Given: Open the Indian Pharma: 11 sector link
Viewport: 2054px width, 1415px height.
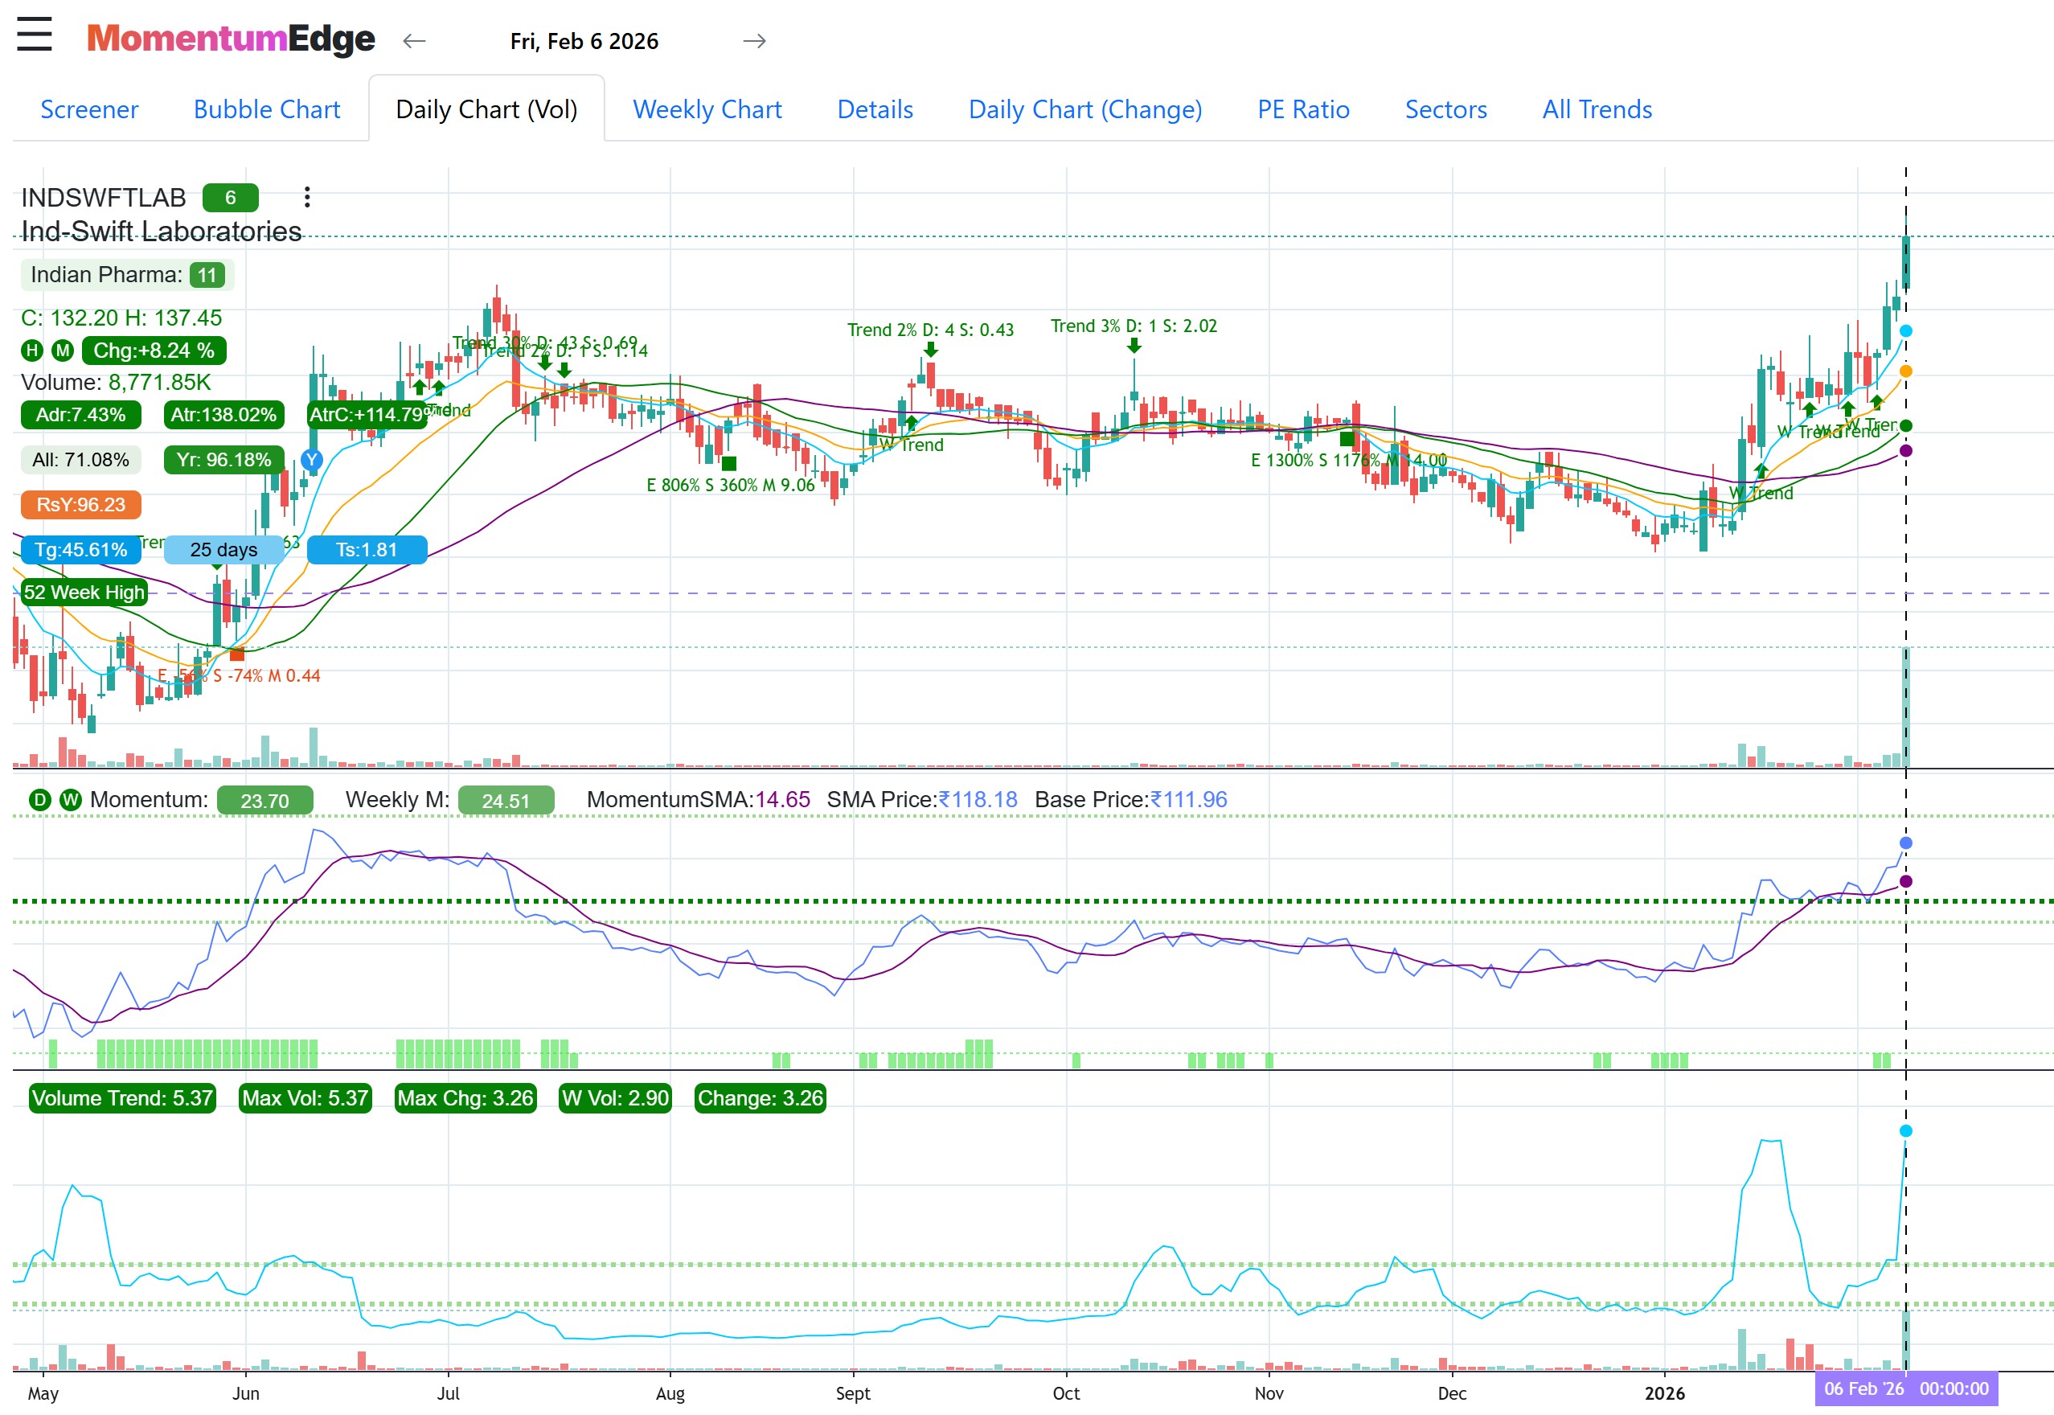Looking at the screenshot, I should tap(124, 275).
